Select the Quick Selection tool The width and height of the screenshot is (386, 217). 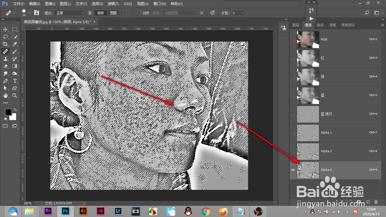tap(15, 37)
